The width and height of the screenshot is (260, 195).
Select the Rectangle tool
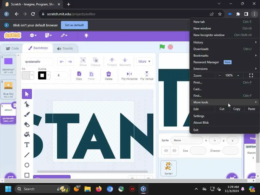(27, 175)
